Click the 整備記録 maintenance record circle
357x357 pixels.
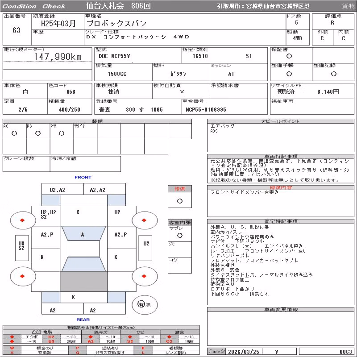click(334, 74)
